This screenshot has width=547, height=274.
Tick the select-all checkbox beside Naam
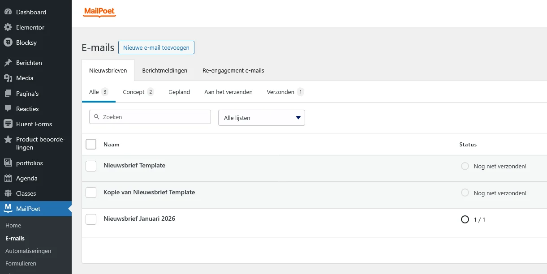pos(91,144)
